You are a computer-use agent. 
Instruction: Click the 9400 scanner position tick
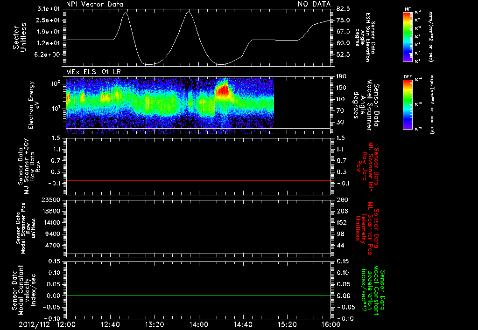pos(52,234)
